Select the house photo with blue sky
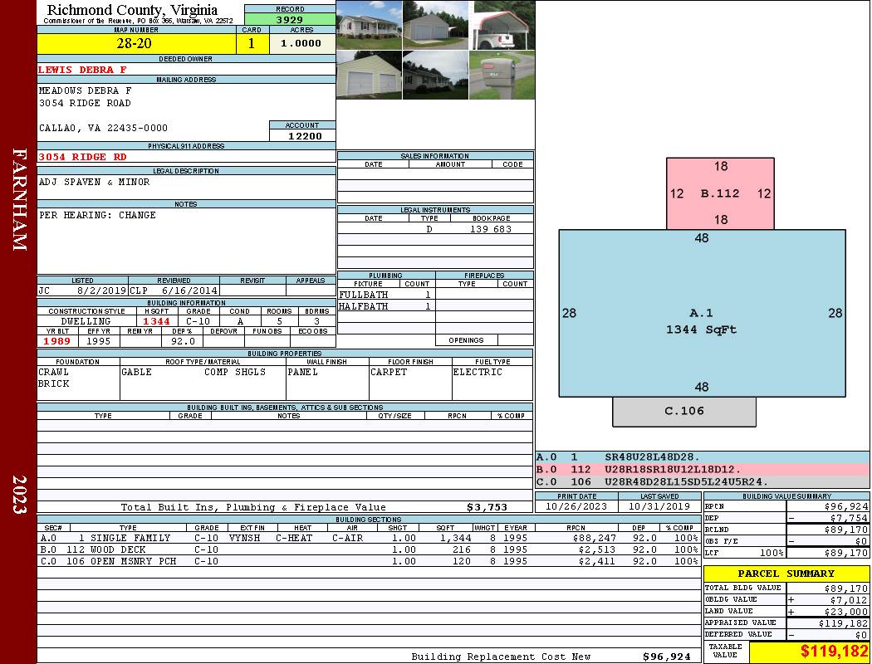 369,25
